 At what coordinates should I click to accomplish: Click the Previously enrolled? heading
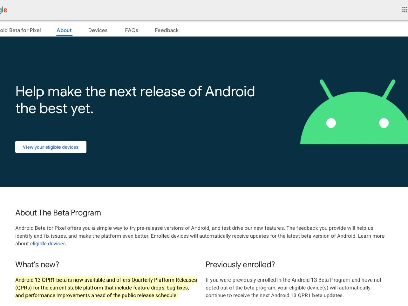(240, 265)
